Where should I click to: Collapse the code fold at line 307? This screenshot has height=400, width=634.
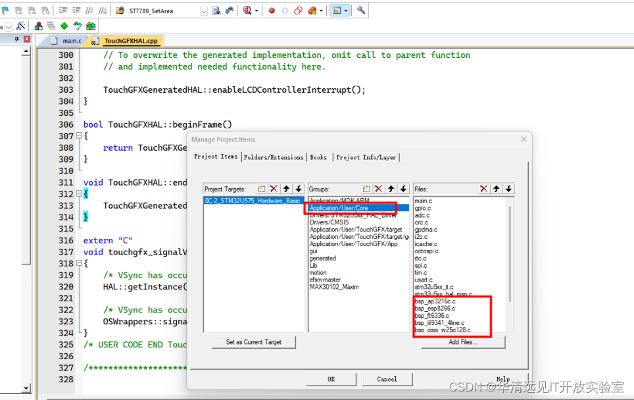(x=79, y=136)
